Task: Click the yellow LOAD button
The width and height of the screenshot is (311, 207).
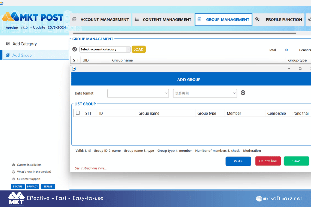Action: coord(139,49)
